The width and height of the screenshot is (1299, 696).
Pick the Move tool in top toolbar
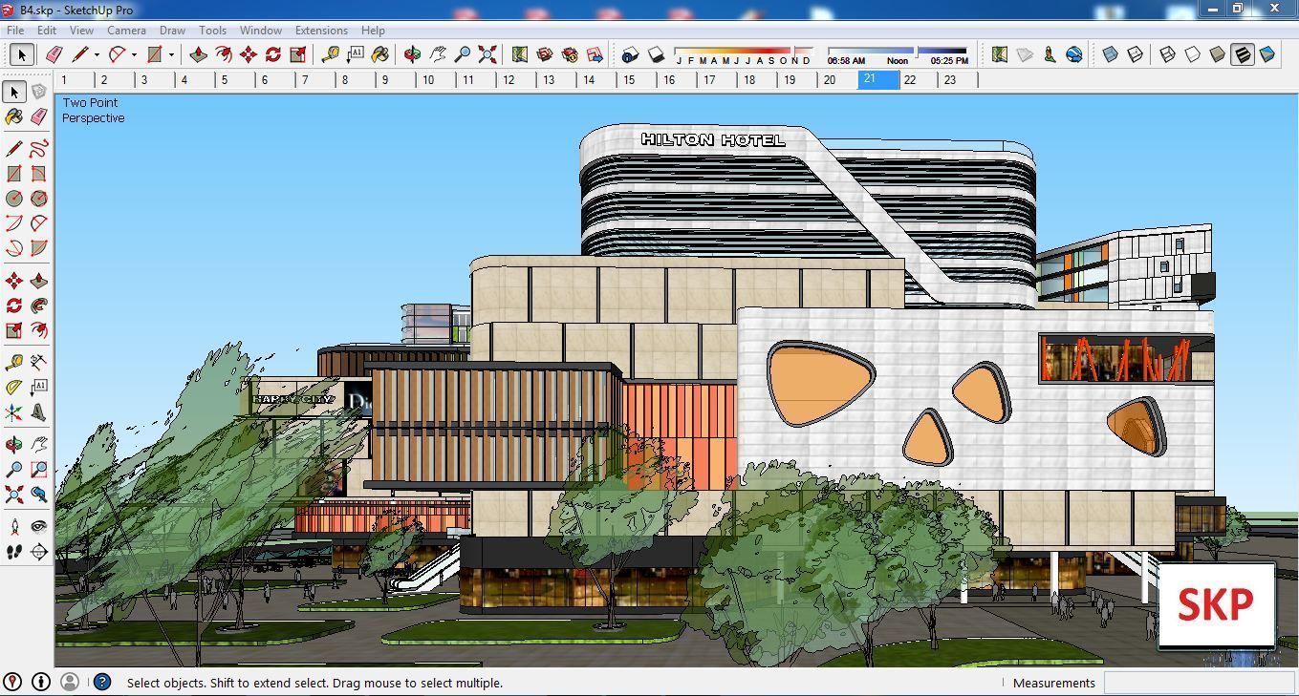point(249,54)
